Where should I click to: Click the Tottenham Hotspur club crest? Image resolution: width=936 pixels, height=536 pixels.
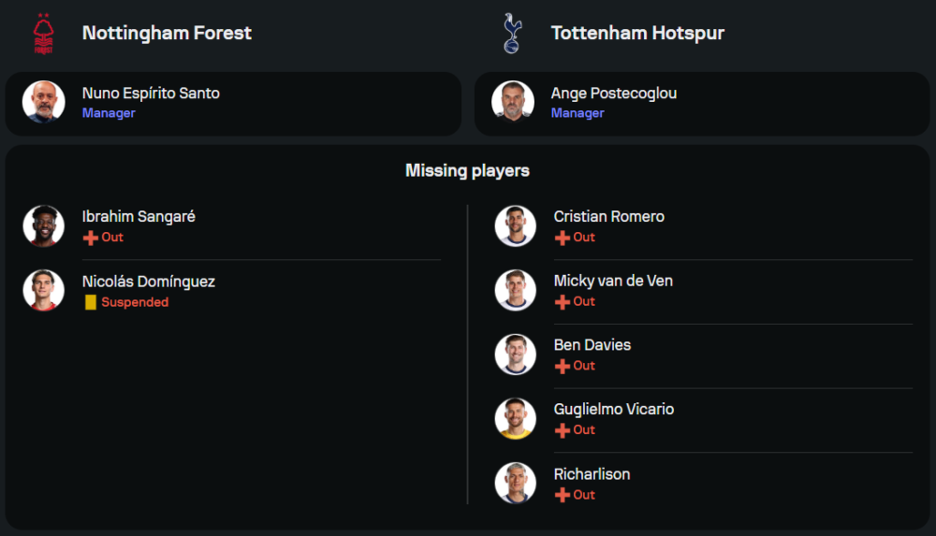[x=512, y=34]
